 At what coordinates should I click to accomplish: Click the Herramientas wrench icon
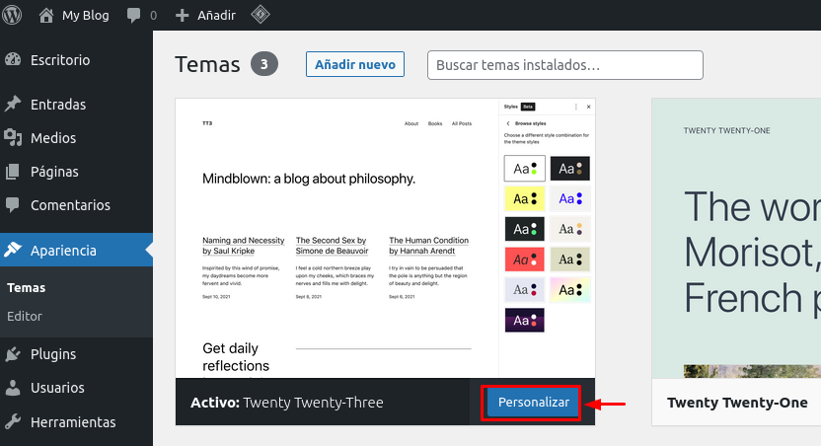tap(13, 421)
